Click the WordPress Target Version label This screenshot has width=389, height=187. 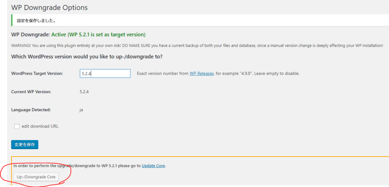(37, 74)
